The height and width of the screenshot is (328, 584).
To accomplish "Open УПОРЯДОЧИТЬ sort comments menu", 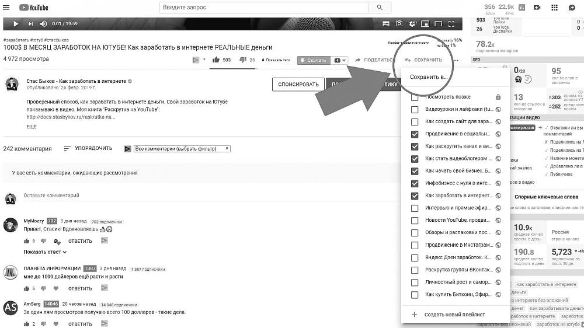I will (88, 149).
